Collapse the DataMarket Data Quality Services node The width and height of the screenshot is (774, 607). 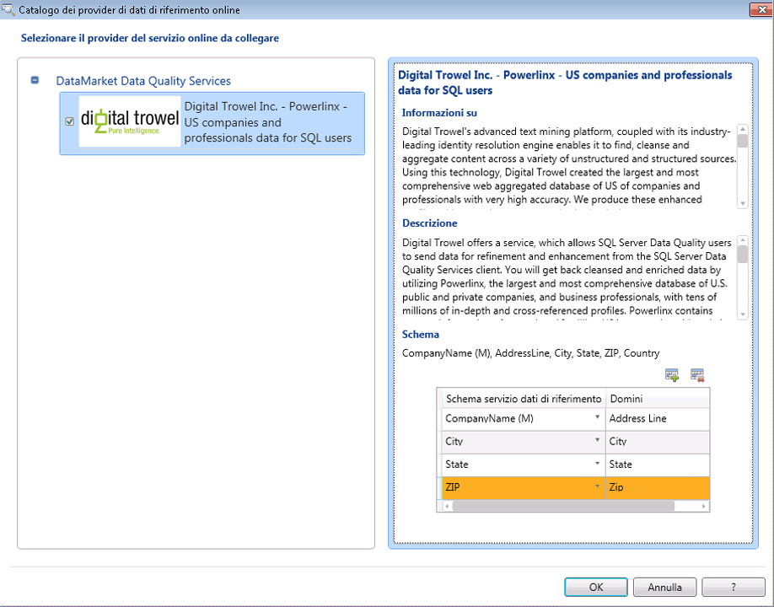click(35, 81)
